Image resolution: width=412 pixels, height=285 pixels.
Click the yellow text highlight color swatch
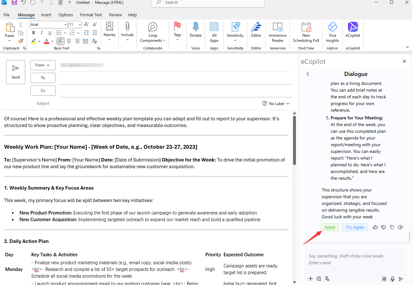pyautogui.click(x=33, y=41)
